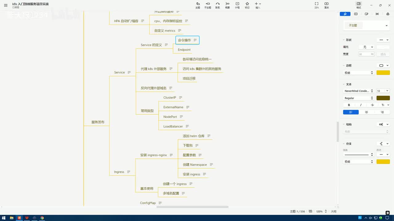Toggle italic text formatting
Viewport: 394px width, 221px height.
[361, 105]
